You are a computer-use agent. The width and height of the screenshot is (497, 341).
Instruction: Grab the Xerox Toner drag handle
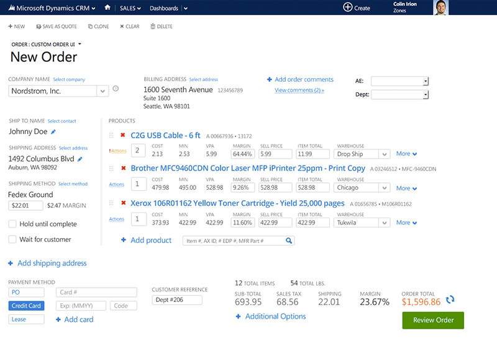pyautogui.click(x=111, y=203)
